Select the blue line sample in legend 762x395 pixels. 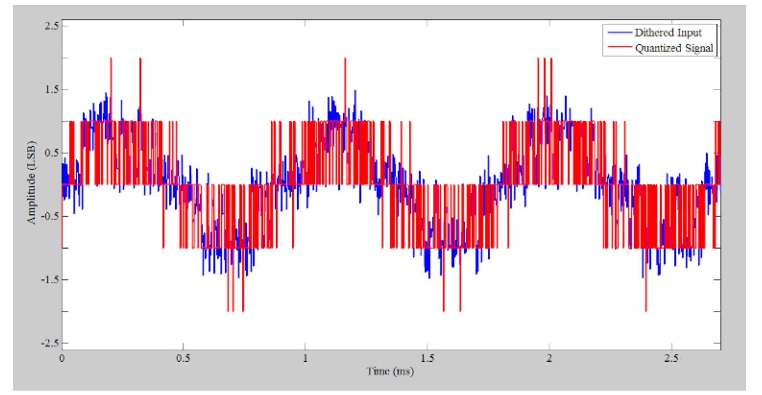coord(619,33)
